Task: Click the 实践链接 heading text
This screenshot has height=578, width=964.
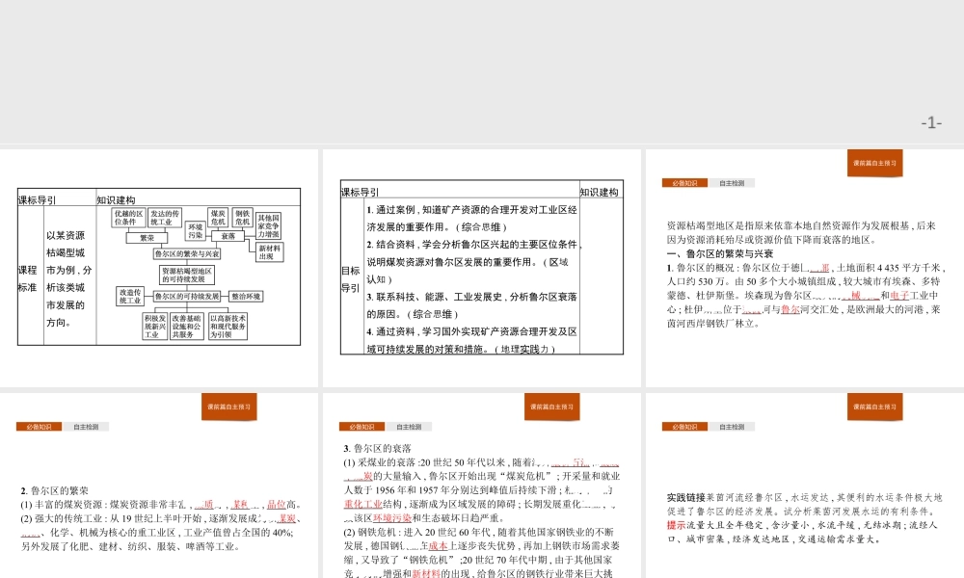Action: [684, 498]
